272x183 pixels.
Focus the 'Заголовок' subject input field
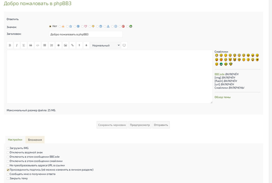click(86, 34)
